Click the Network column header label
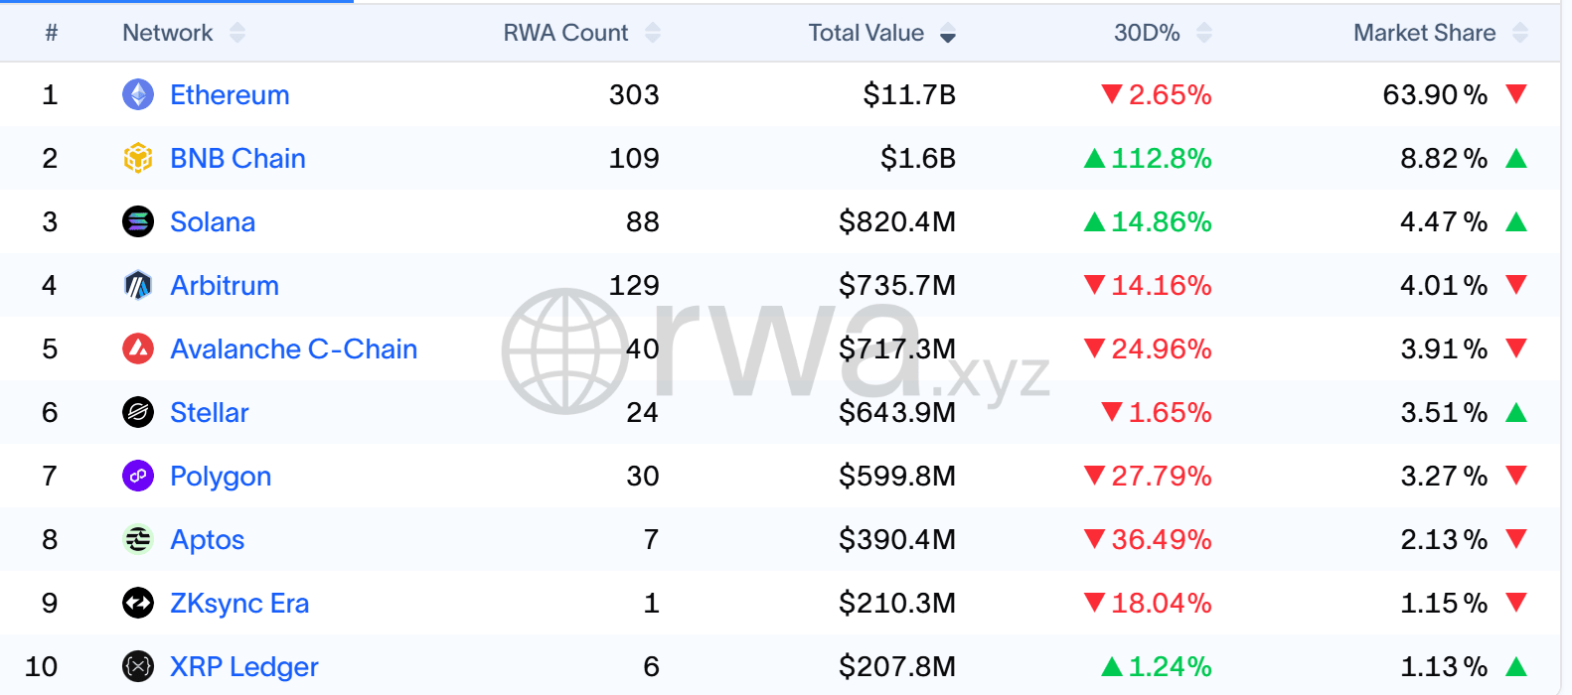 [168, 33]
